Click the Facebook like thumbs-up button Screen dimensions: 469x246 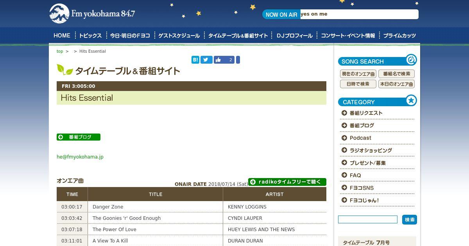tap(224, 60)
